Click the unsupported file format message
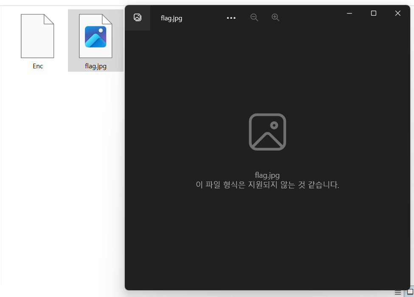The height and width of the screenshot is (297, 414). (x=268, y=185)
